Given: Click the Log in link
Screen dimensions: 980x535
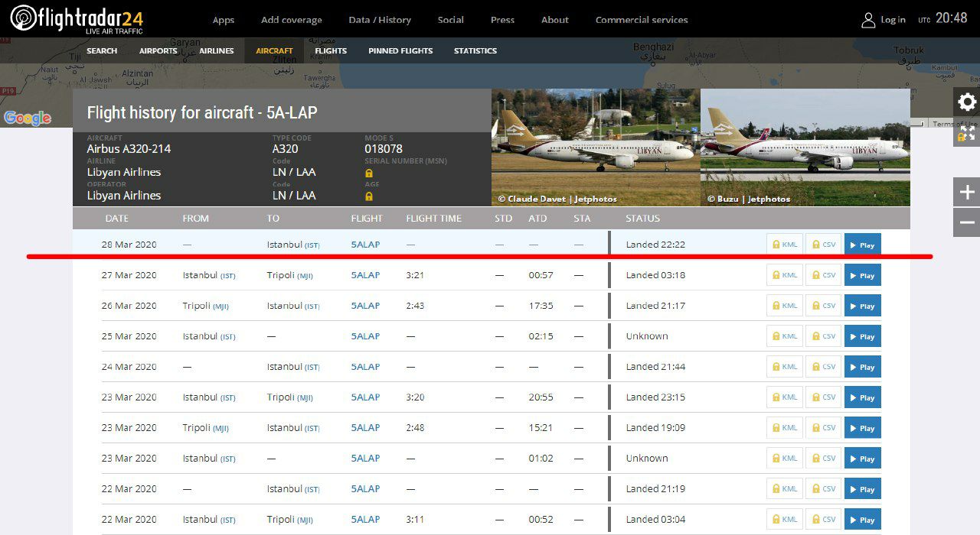Looking at the screenshot, I should tap(893, 20).
